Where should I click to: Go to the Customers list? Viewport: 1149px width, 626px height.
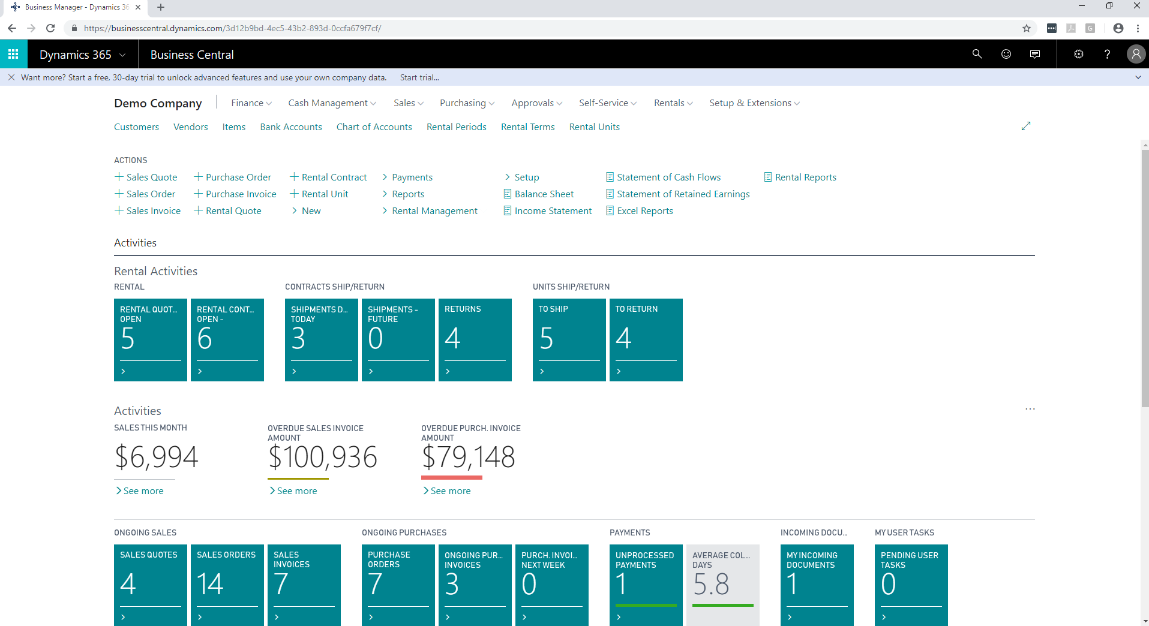[137, 127]
